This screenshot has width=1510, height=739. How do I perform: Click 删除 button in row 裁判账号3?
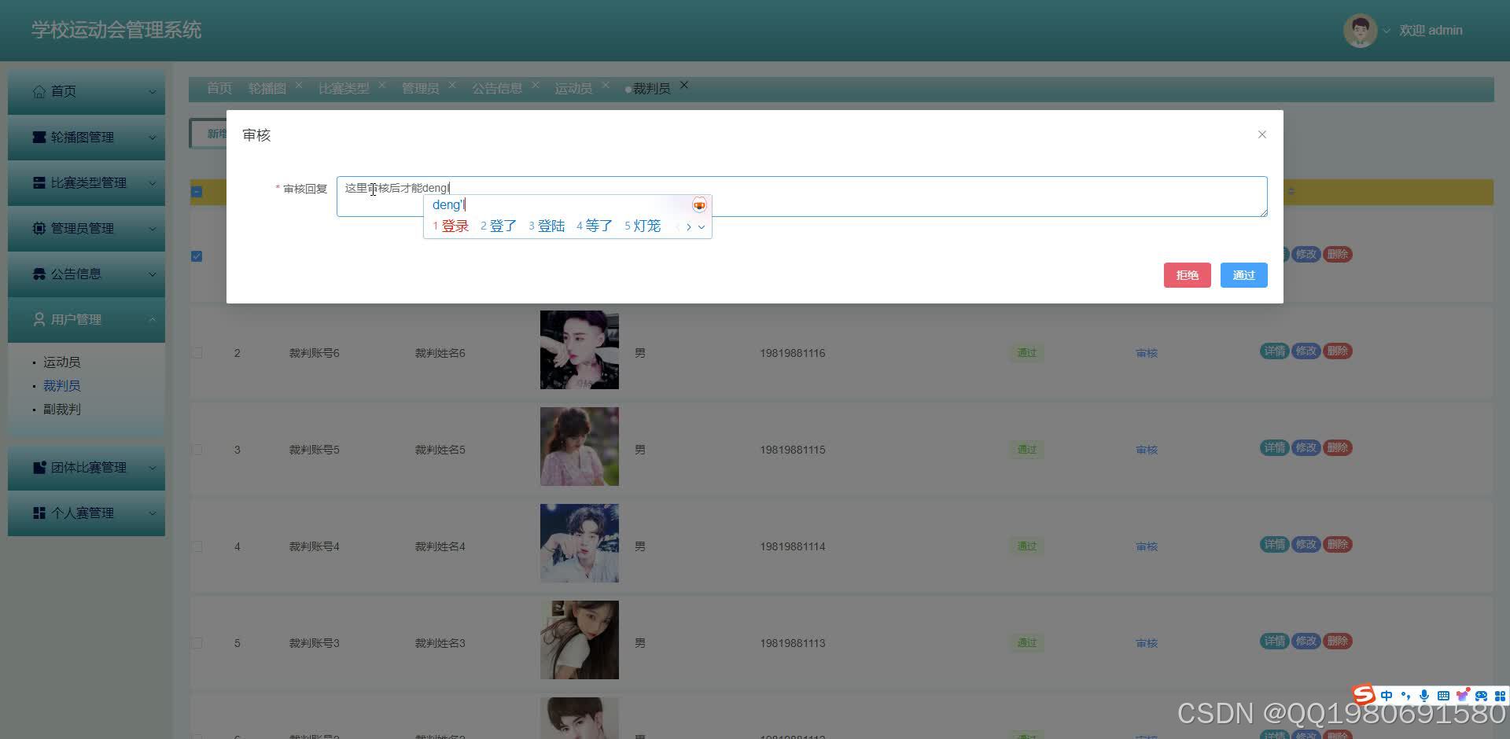coord(1338,641)
